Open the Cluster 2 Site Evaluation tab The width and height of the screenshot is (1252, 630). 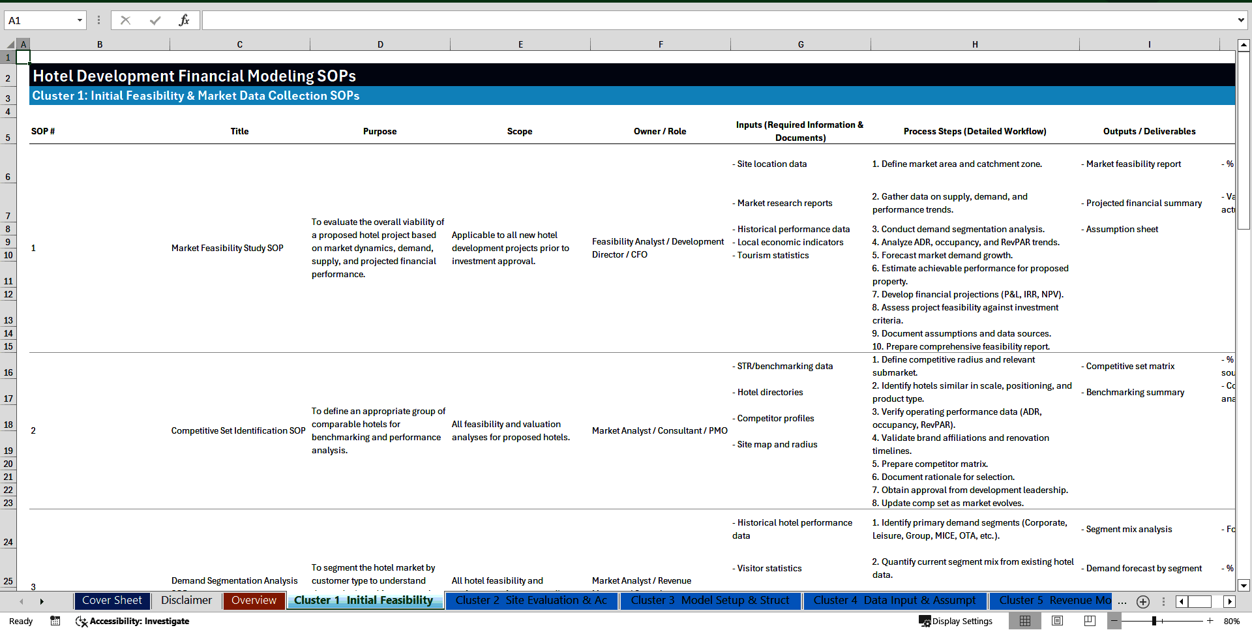pyautogui.click(x=531, y=600)
